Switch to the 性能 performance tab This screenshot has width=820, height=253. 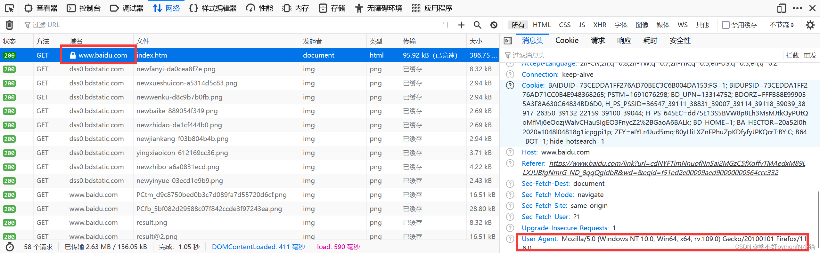259,8
